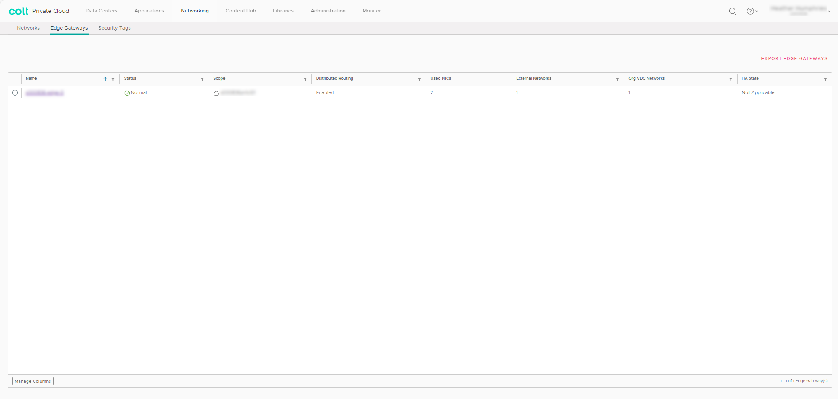Viewport: 838px width, 399px height.
Task: Click the External Networks value 1
Action: [517, 92]
